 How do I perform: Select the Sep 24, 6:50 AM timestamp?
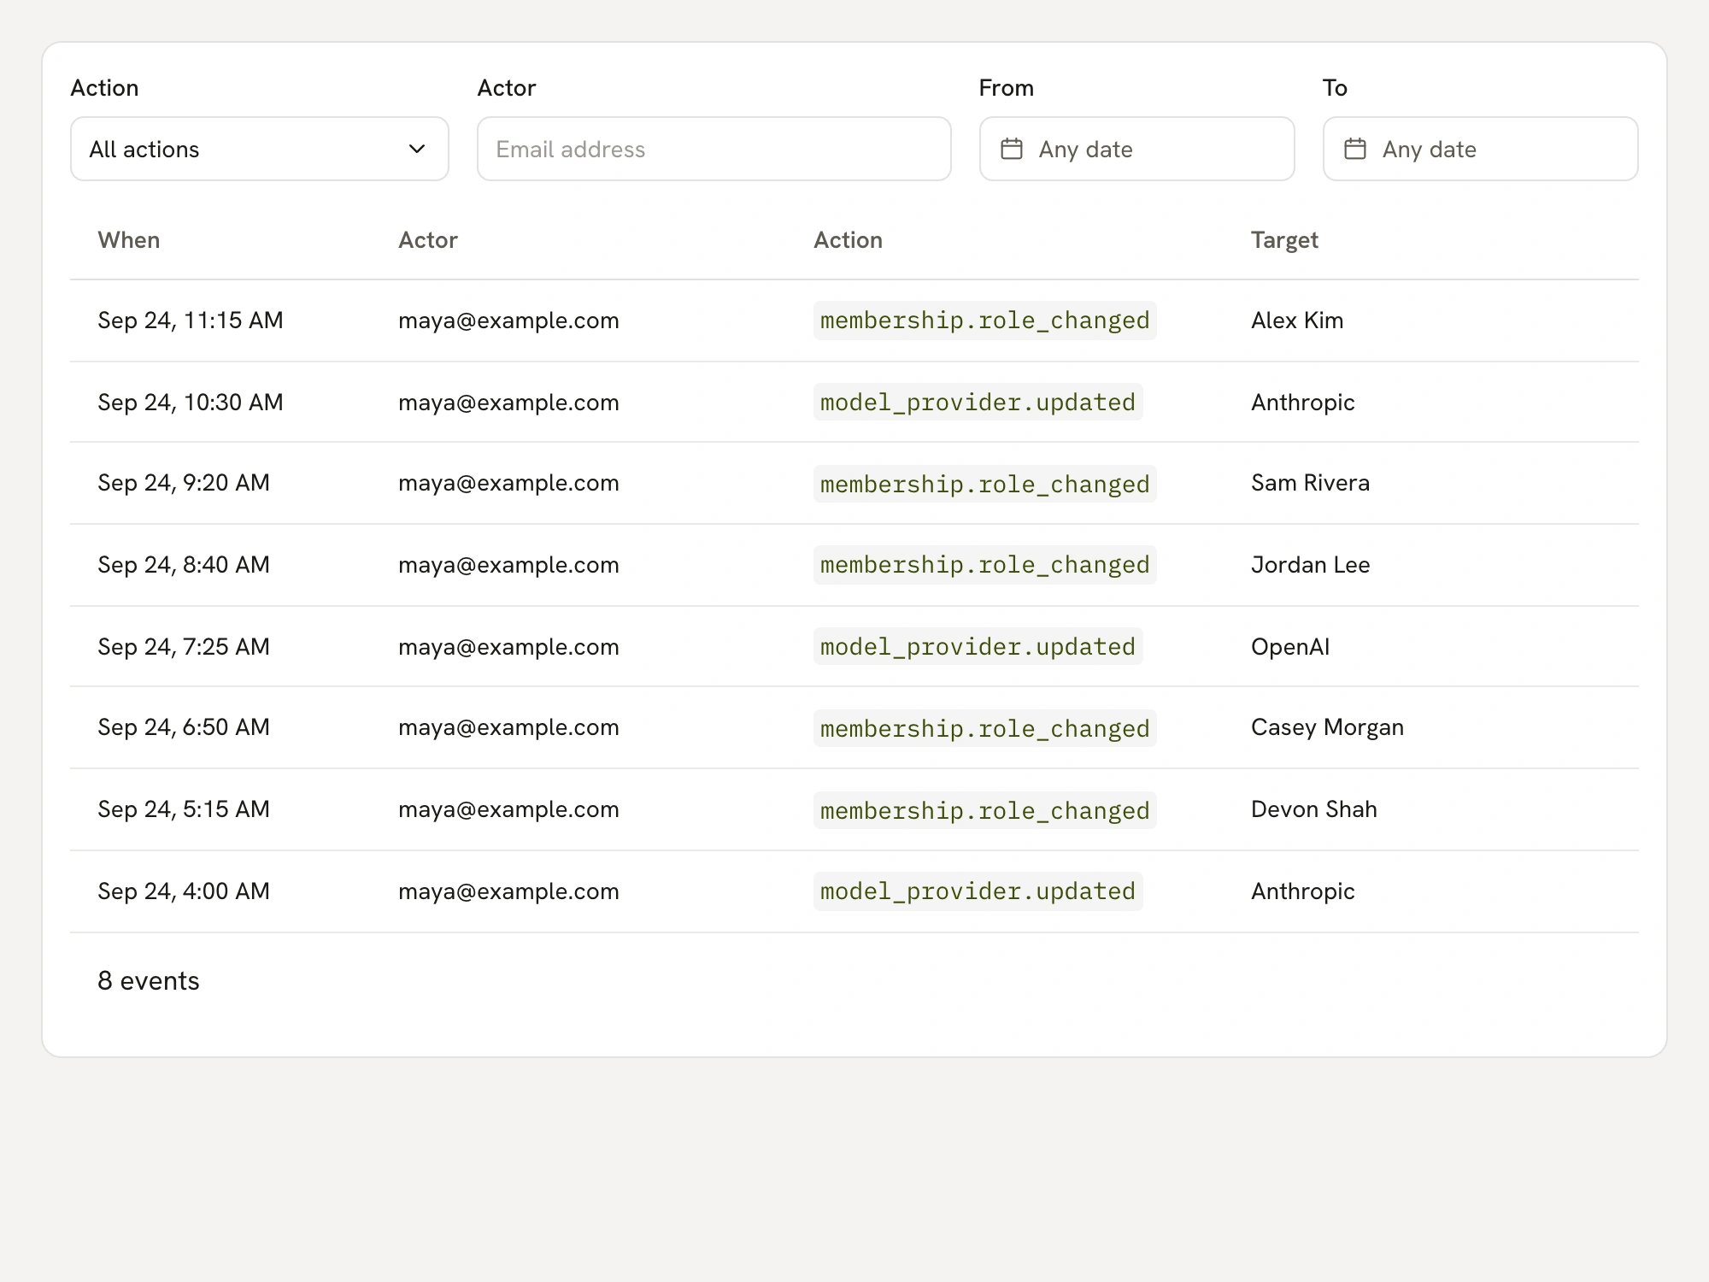point(184,727)
